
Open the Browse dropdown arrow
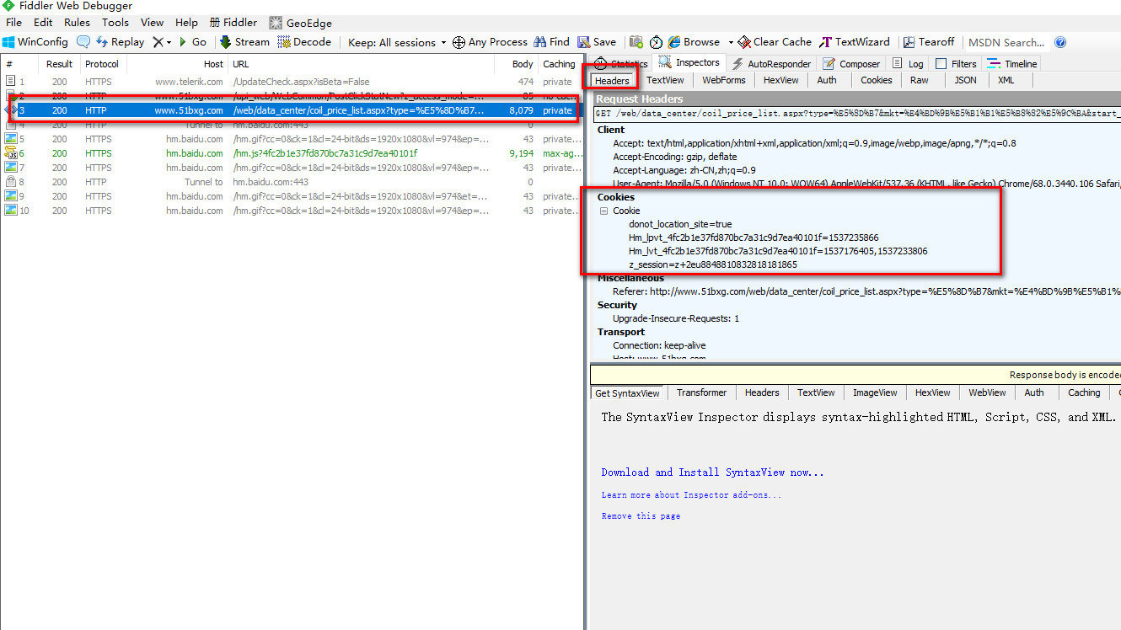731,42
